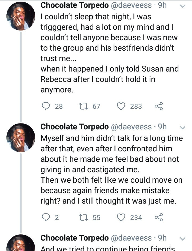This screenshot has width=192, height=251.
Task: Like the tweet with 283 likes
Action: [x=121, y=106]
